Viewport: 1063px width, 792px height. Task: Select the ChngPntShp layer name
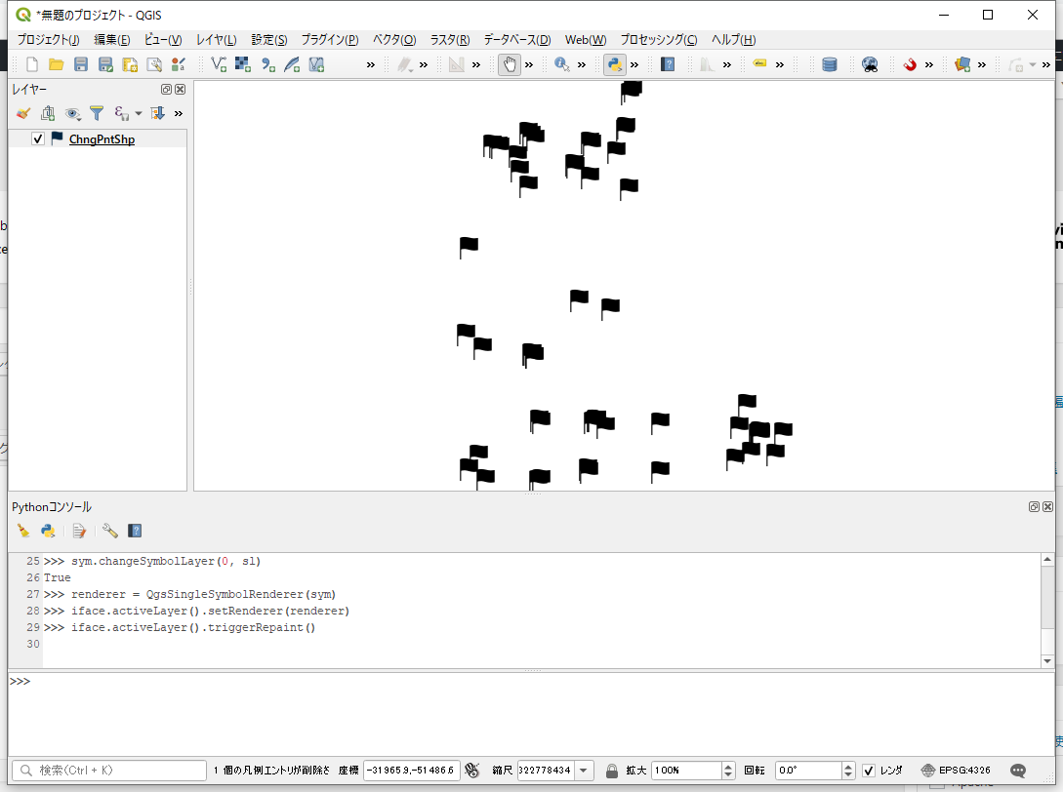(x=102, y=139)
